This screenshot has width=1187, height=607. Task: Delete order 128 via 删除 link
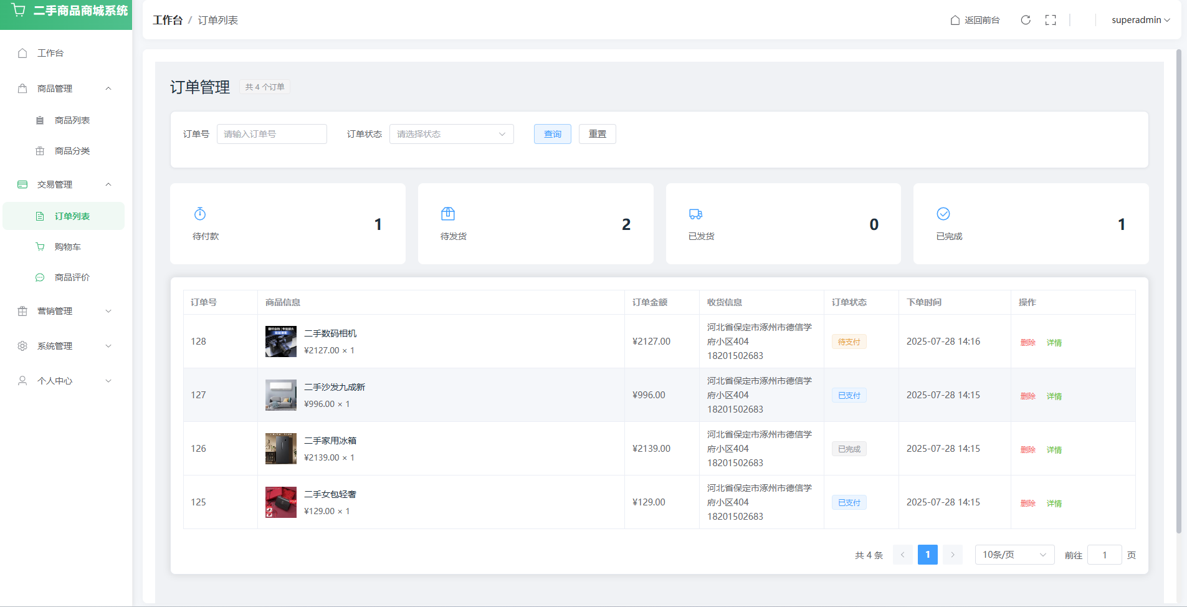tap(1027, 342)
